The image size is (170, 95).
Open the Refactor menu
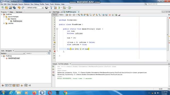27,4
